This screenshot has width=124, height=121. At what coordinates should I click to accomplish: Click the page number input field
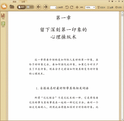(53, 7)
